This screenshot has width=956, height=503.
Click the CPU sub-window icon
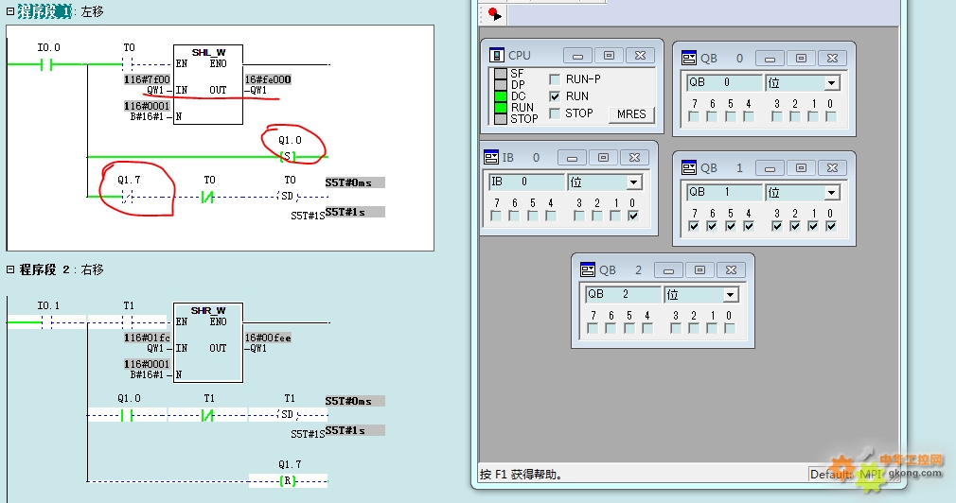(x=496, y=56)
